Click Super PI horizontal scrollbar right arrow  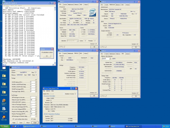click(53, 65)
